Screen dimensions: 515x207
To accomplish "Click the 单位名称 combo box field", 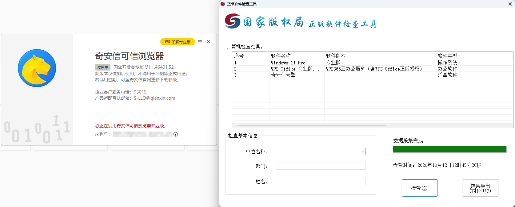I will (x=321, y=151).
